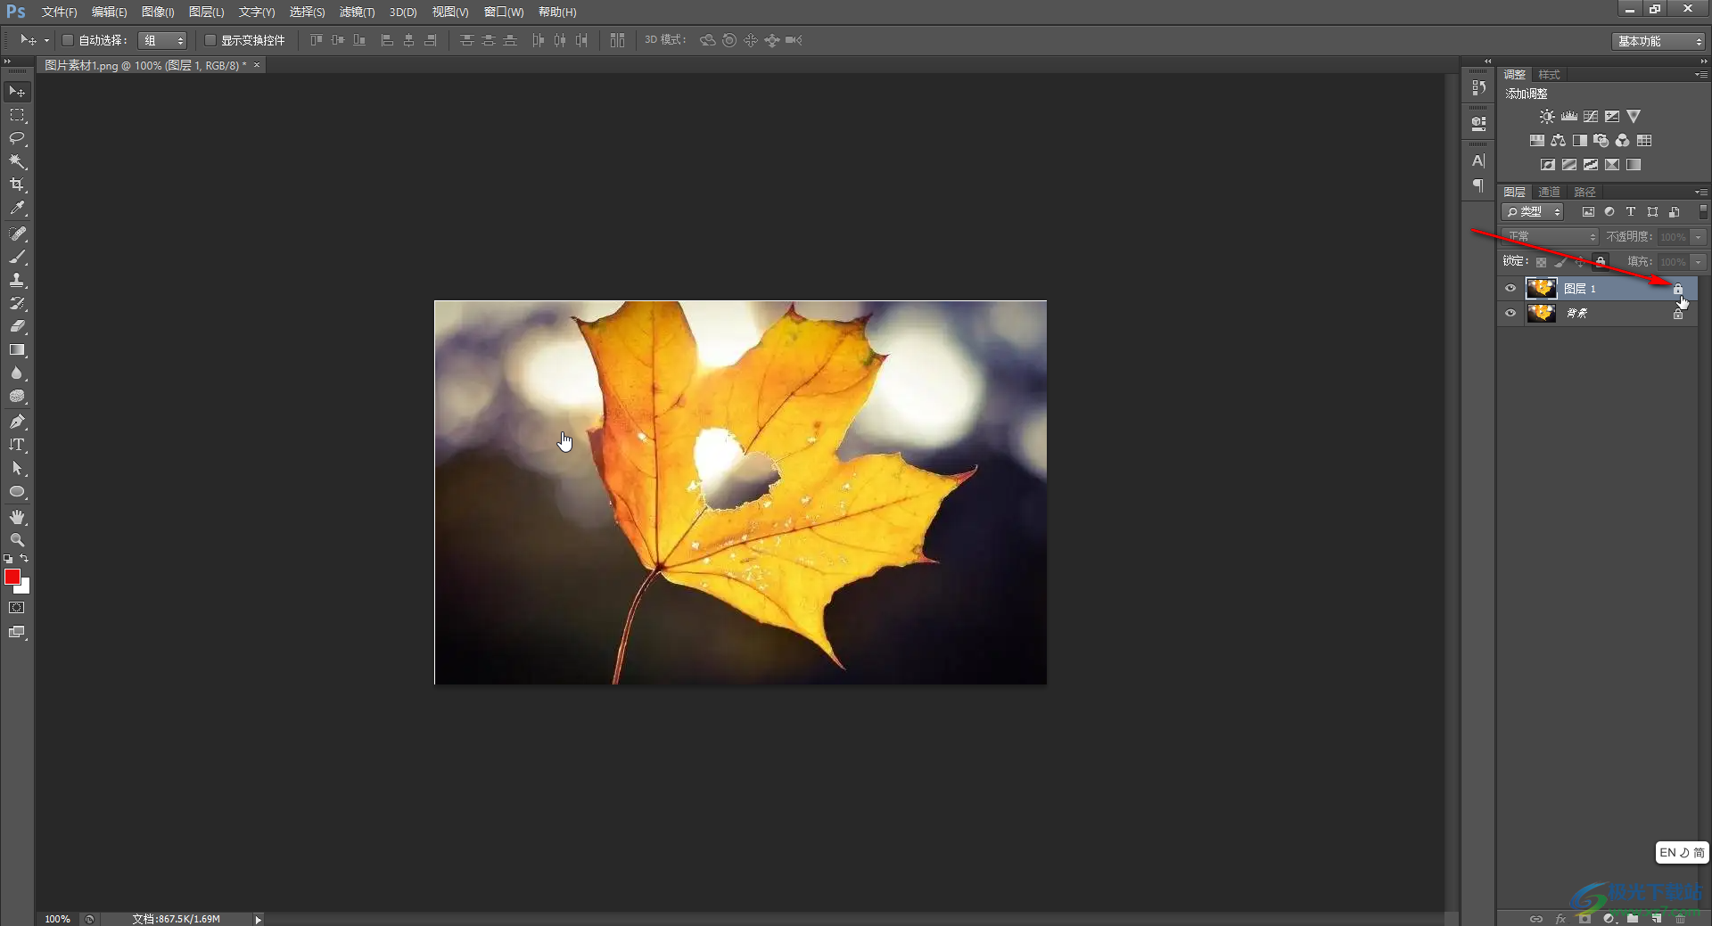The width and height of the screenshot is (1712, 926).
Task: Select the Ellipse shape tool
Action: click(17, 491)
